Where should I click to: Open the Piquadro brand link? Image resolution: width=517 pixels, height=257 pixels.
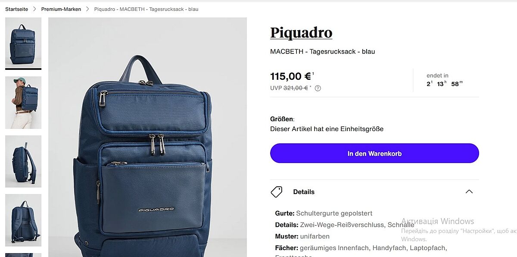(301, 33)
